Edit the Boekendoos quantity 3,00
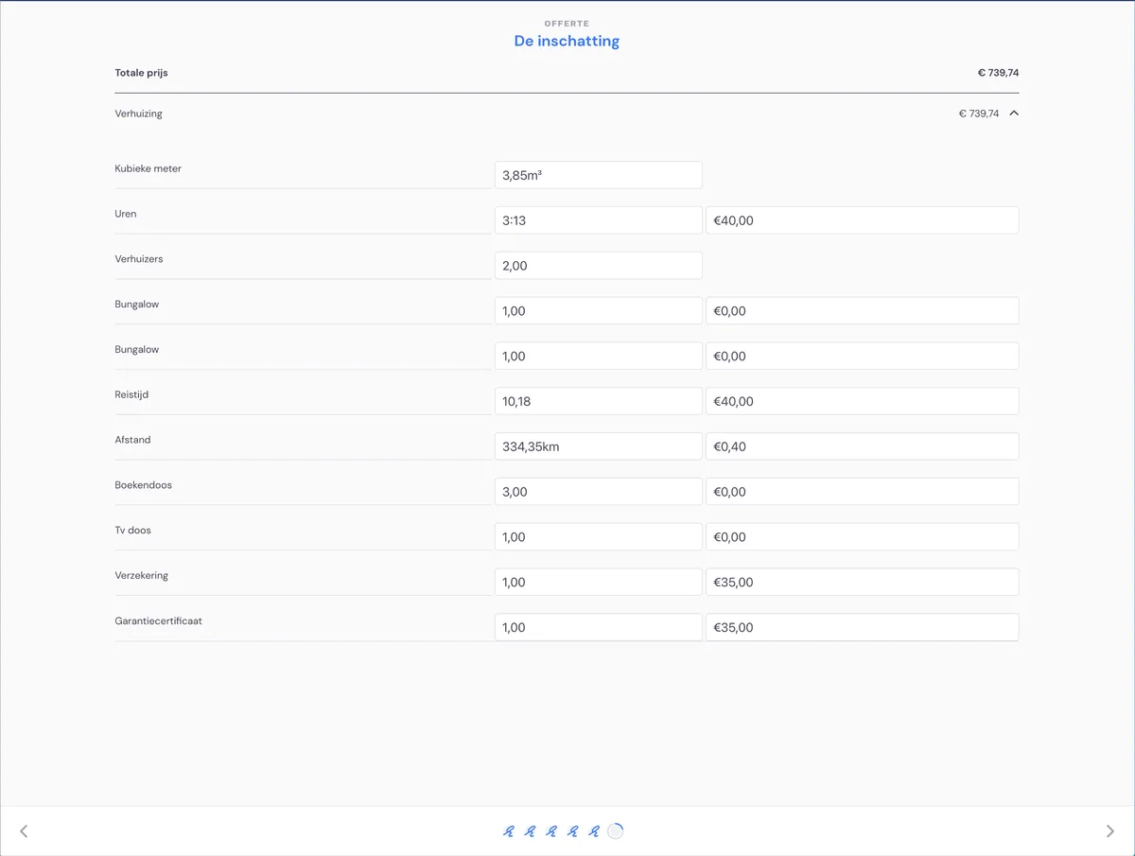1135x856 pixels. pos(599,492)
